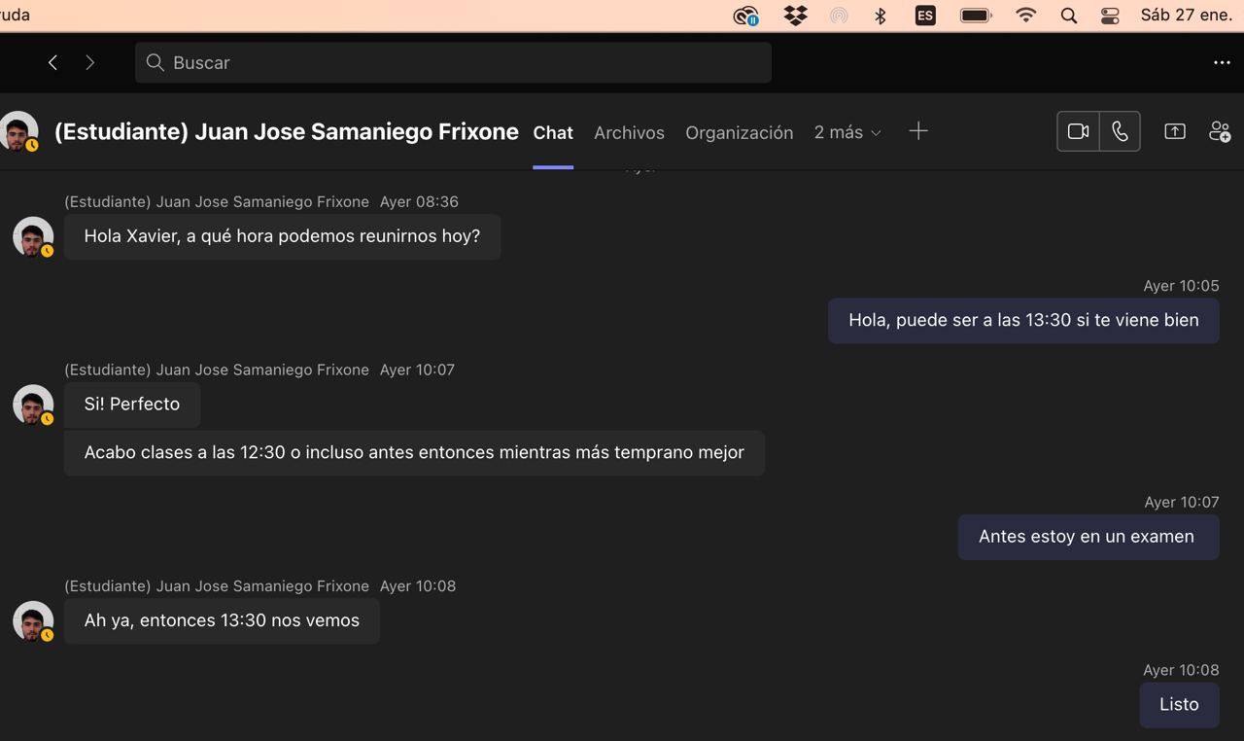Add a new tab with plus icon
1244x741 pixels.
pyautogui.click(x=917, y=131)
